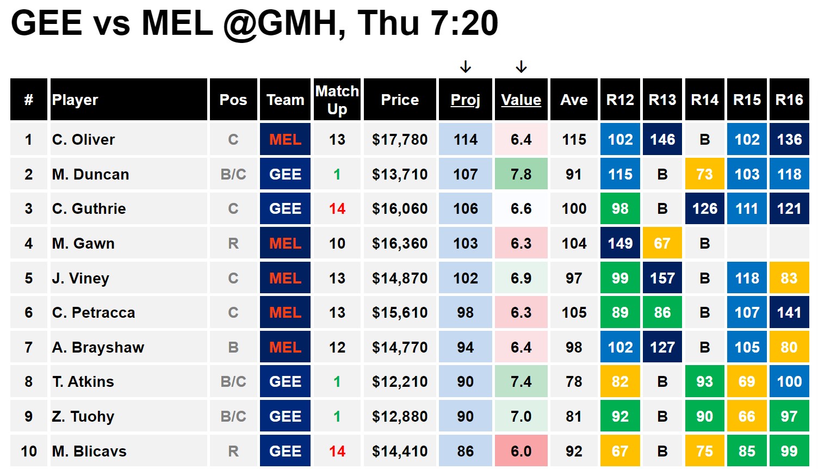Sort by the Value column header
This screenshot has width=818, height=469.
click(521, 100)
